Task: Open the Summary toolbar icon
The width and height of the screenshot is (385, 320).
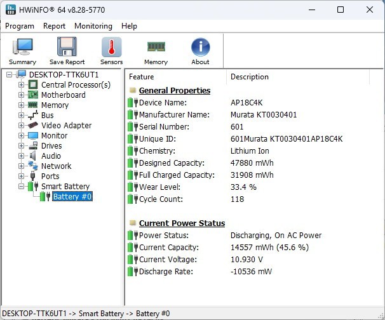Action: click(x=22, y=46)
